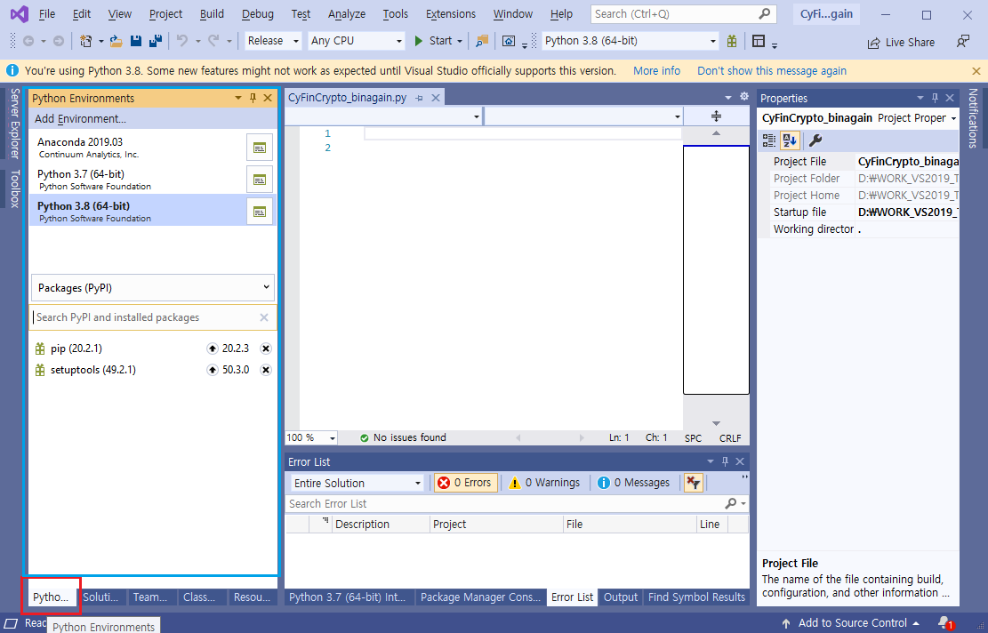Click the split editor handle icon
Image resolution: width=988 pixels, height=633 pixels.
pos(717,116)
